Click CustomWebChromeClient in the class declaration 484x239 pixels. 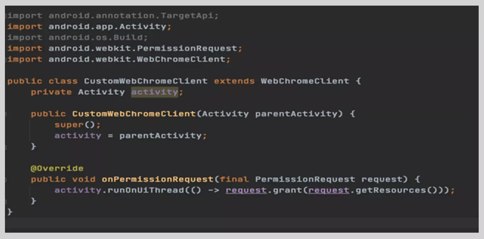[x=145, y=81]
